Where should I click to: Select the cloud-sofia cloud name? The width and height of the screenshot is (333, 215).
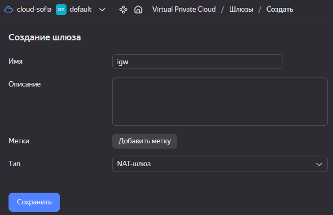34,10
